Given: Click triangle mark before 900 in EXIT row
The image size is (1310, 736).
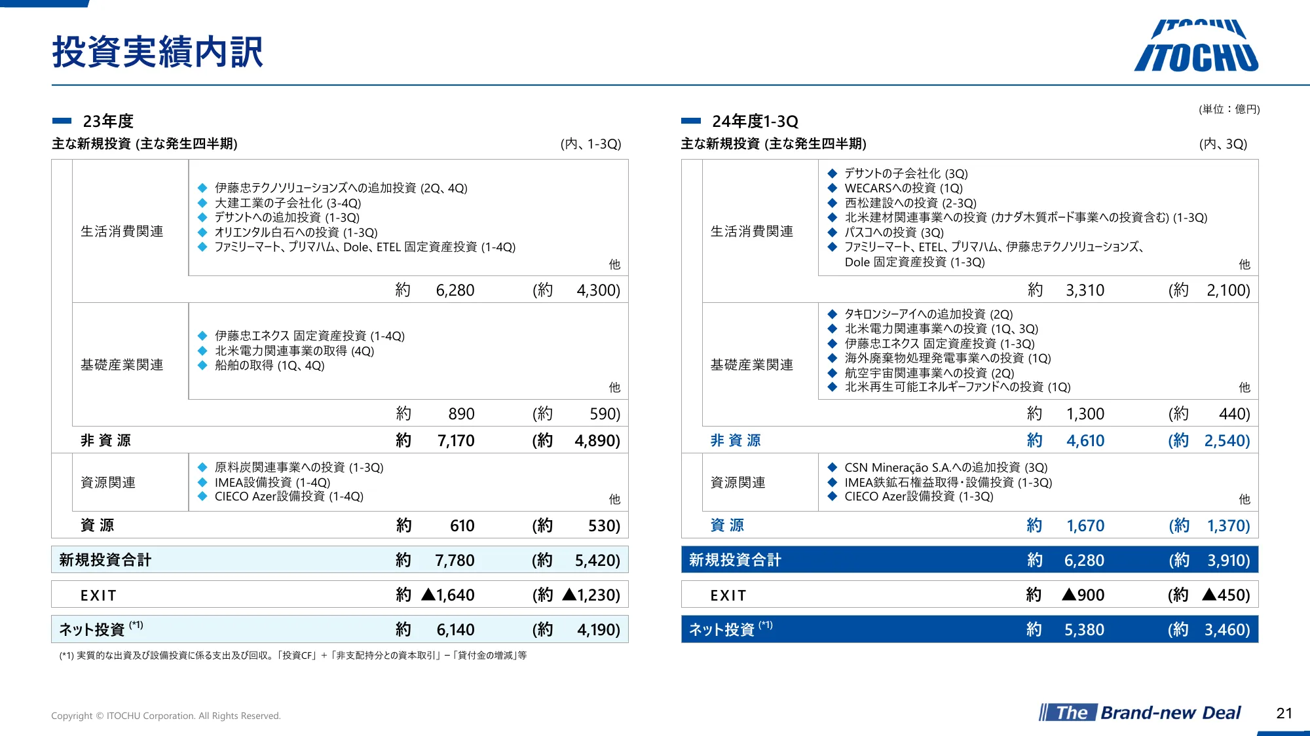Looking at the screenshot, I should click(1069, 595).
